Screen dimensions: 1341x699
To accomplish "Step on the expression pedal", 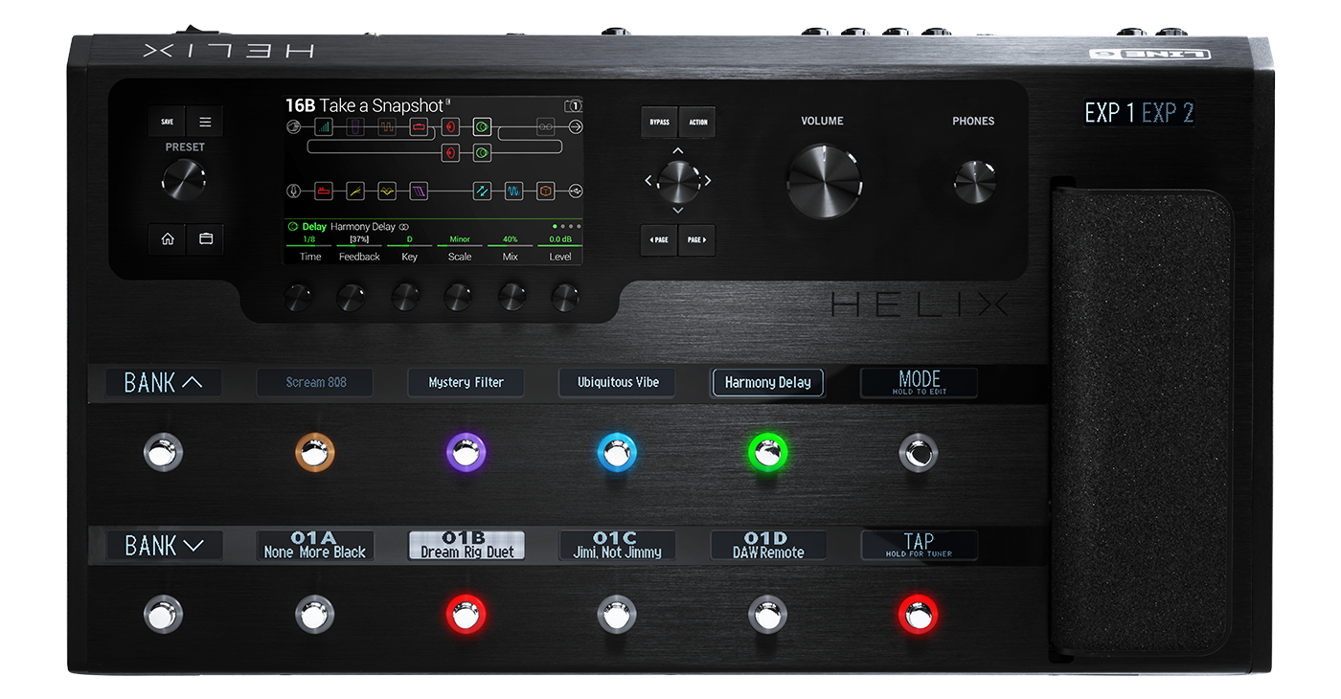I will [1141, 421].
